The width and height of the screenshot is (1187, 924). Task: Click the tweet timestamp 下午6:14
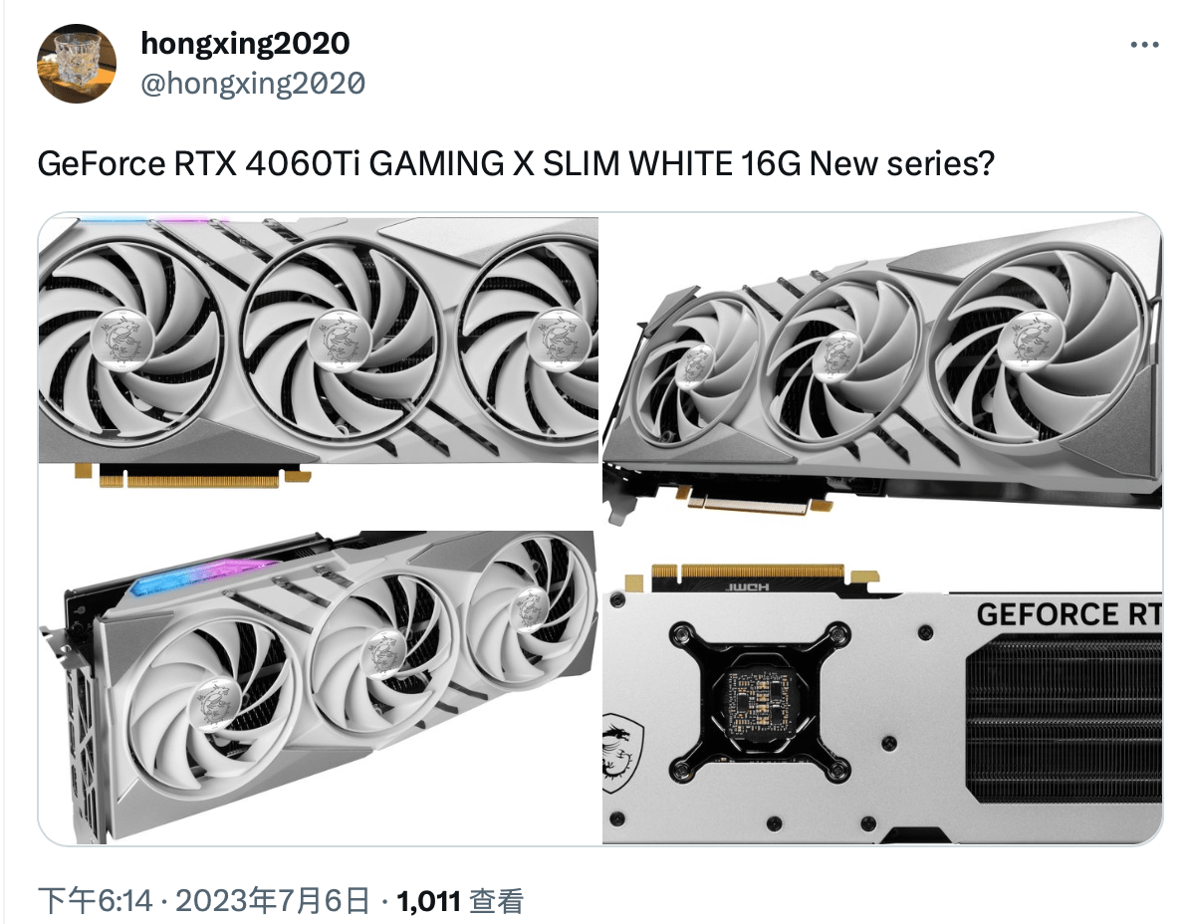(x=96, y=900)
